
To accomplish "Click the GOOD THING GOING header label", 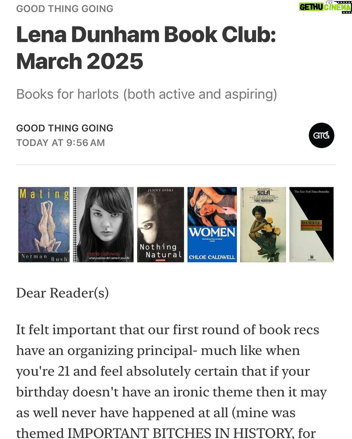I will point(65,8).
